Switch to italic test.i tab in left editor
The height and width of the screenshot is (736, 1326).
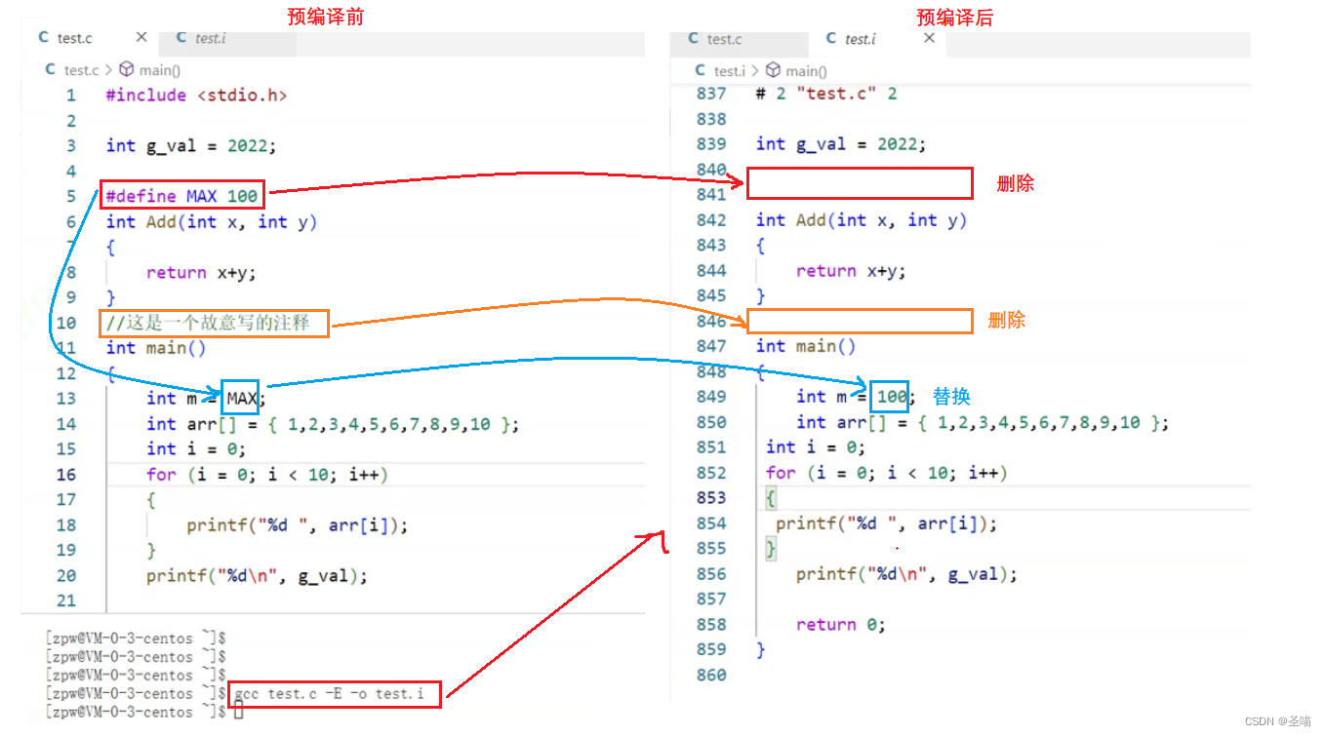209,38
